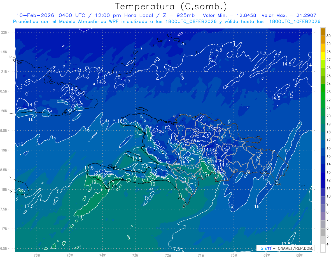The width and height of the screenshot is (336, 259).
Task: Pick the orange swatch between 29 and 30
Action: click(x=323, y=39)
